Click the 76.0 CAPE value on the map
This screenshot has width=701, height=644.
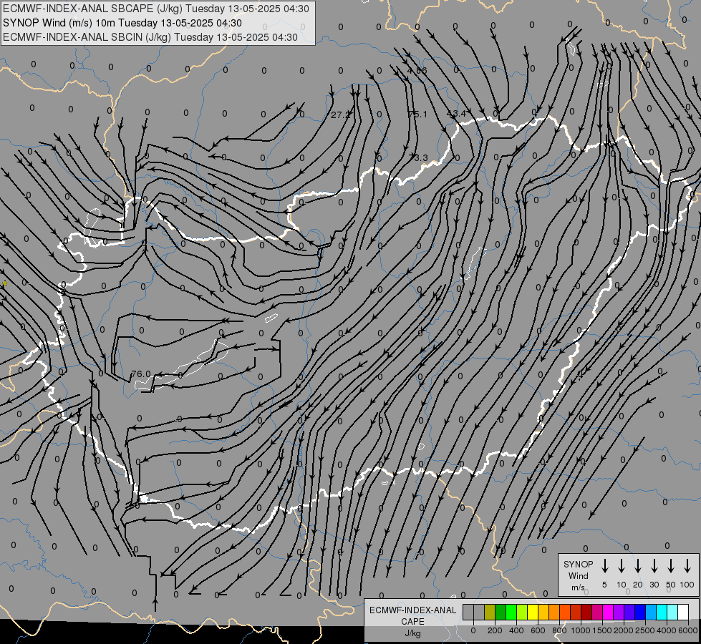point(141,374)
